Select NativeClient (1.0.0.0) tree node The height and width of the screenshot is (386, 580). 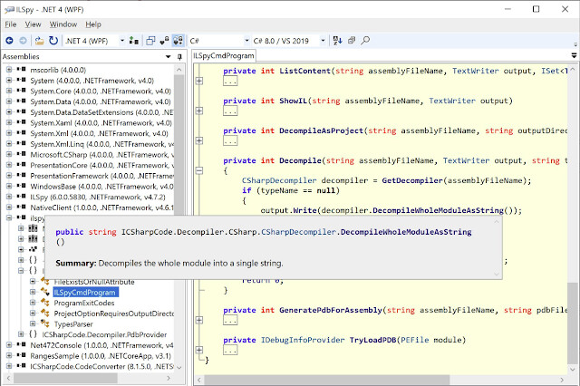point(101,207)
